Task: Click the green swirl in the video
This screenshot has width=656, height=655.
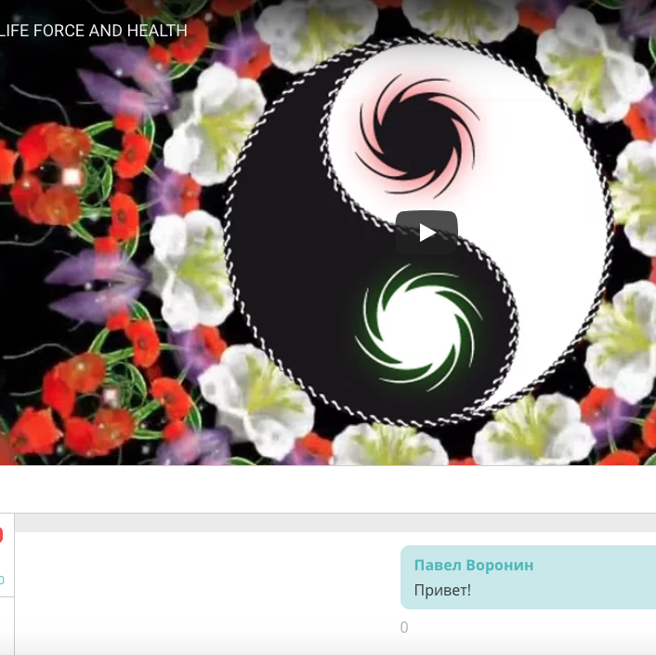Action: (418, 327)
